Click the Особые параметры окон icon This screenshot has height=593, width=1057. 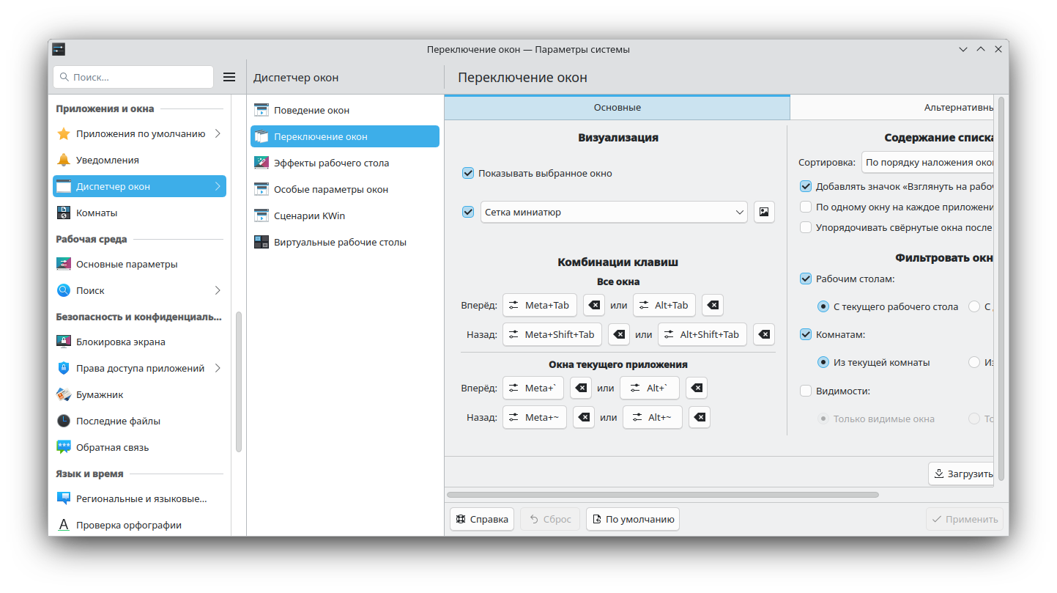tap(262, 189)
